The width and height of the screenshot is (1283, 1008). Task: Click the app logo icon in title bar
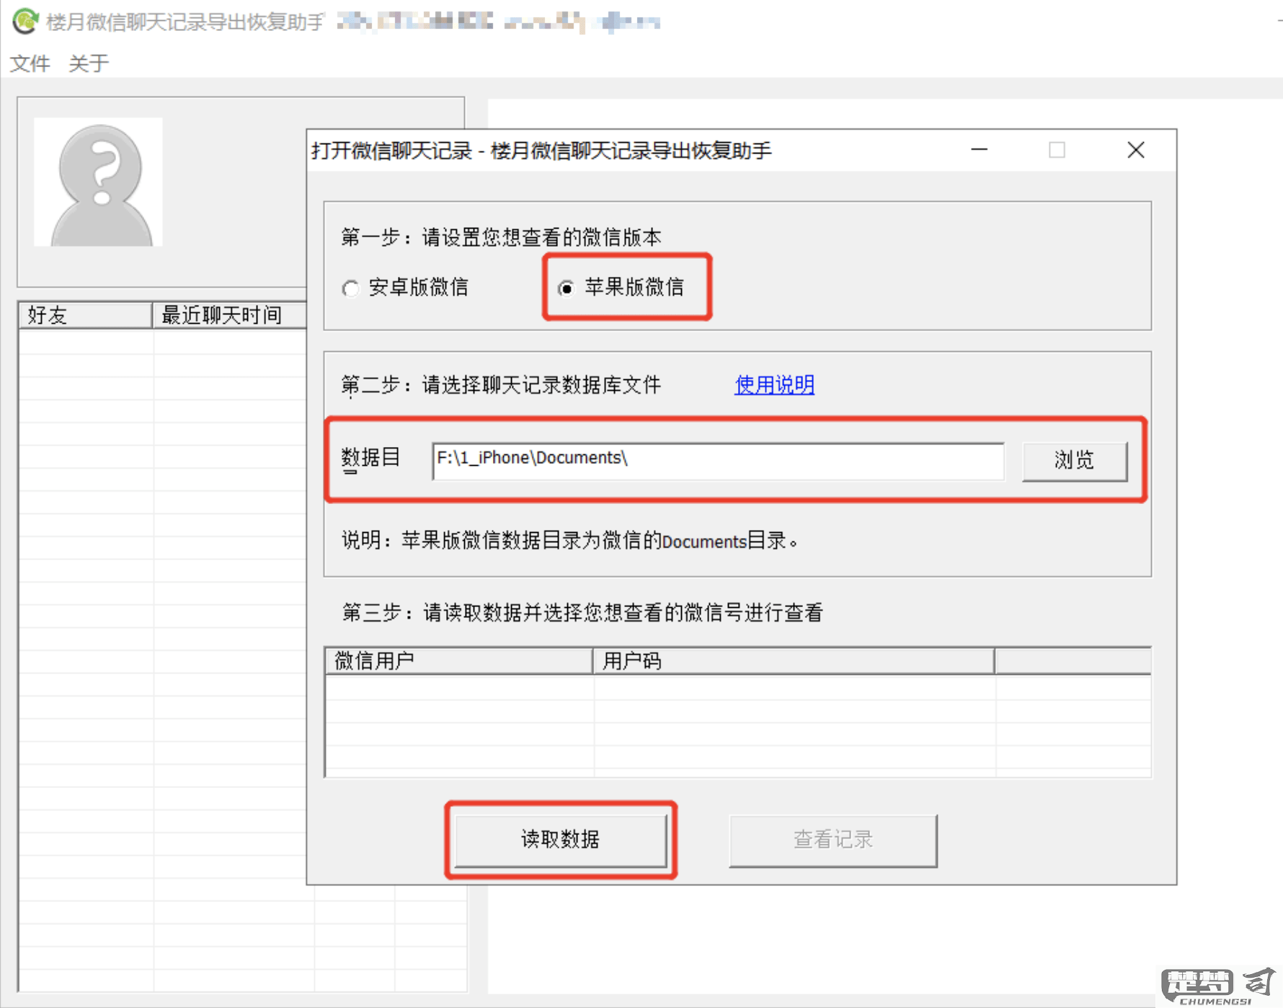coord(25,21)
